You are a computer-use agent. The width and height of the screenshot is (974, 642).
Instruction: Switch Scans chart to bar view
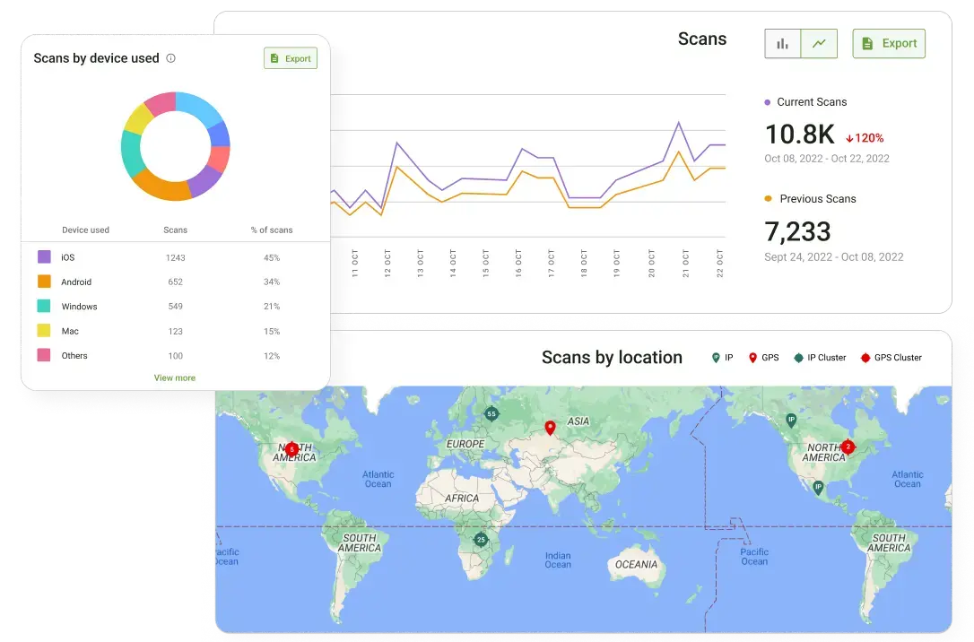click(783, 43)
